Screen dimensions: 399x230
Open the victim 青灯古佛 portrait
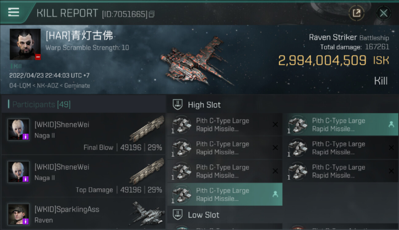click(x=25, y=44)
